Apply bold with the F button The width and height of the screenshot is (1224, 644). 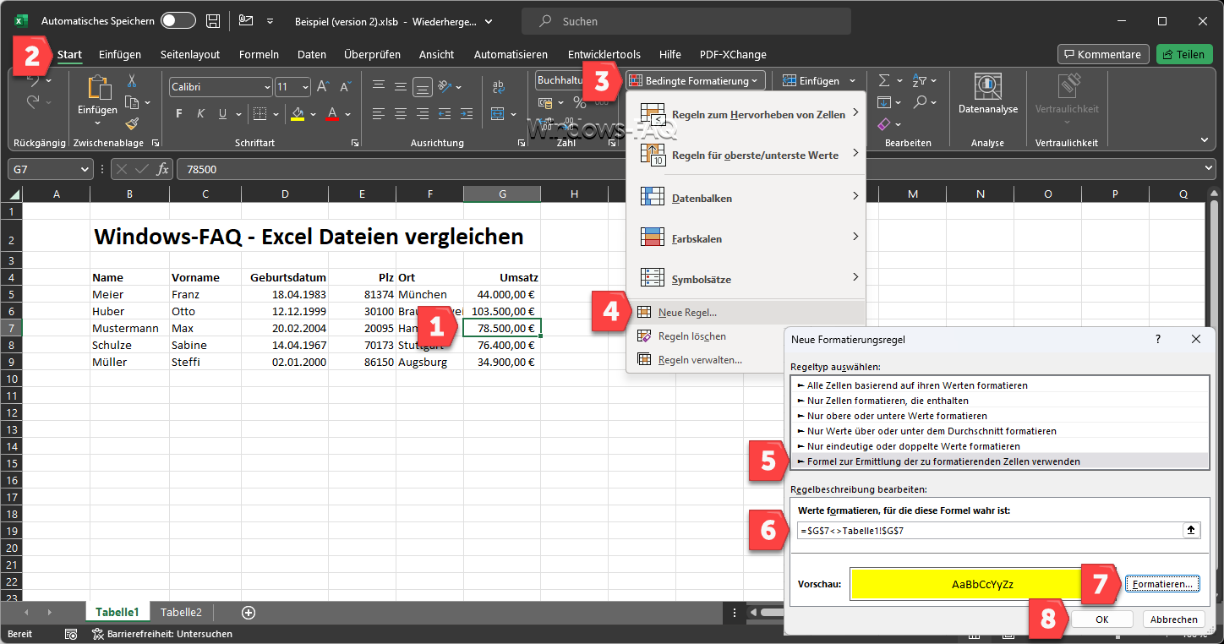tap(178, 114)
